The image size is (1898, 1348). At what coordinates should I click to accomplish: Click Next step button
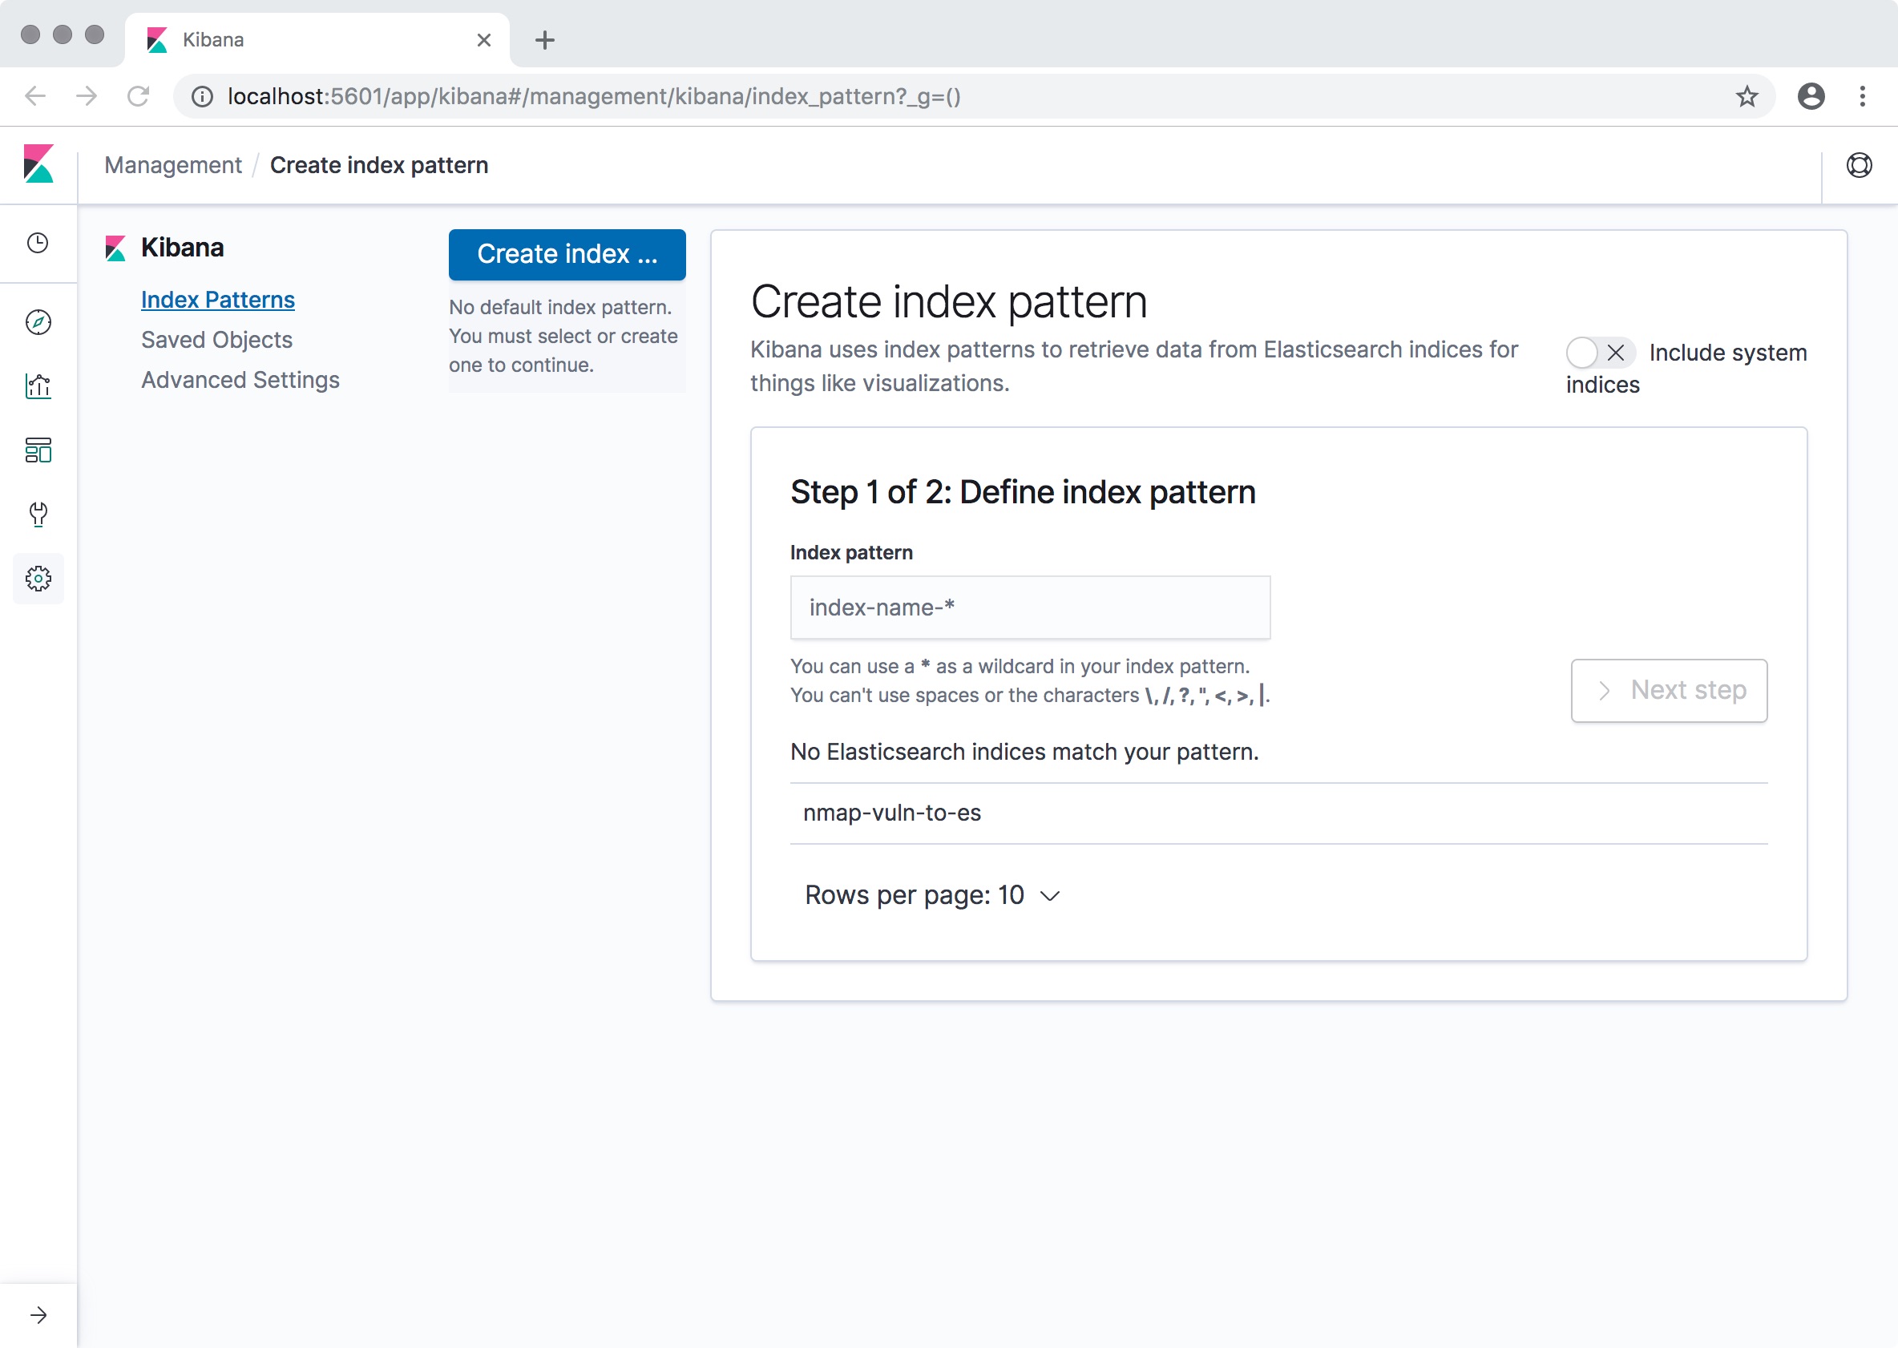point(1670,690)
